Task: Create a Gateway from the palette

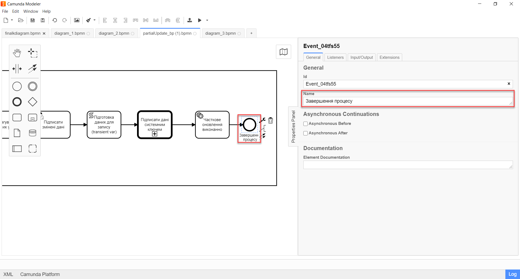Action: point(32,102)
